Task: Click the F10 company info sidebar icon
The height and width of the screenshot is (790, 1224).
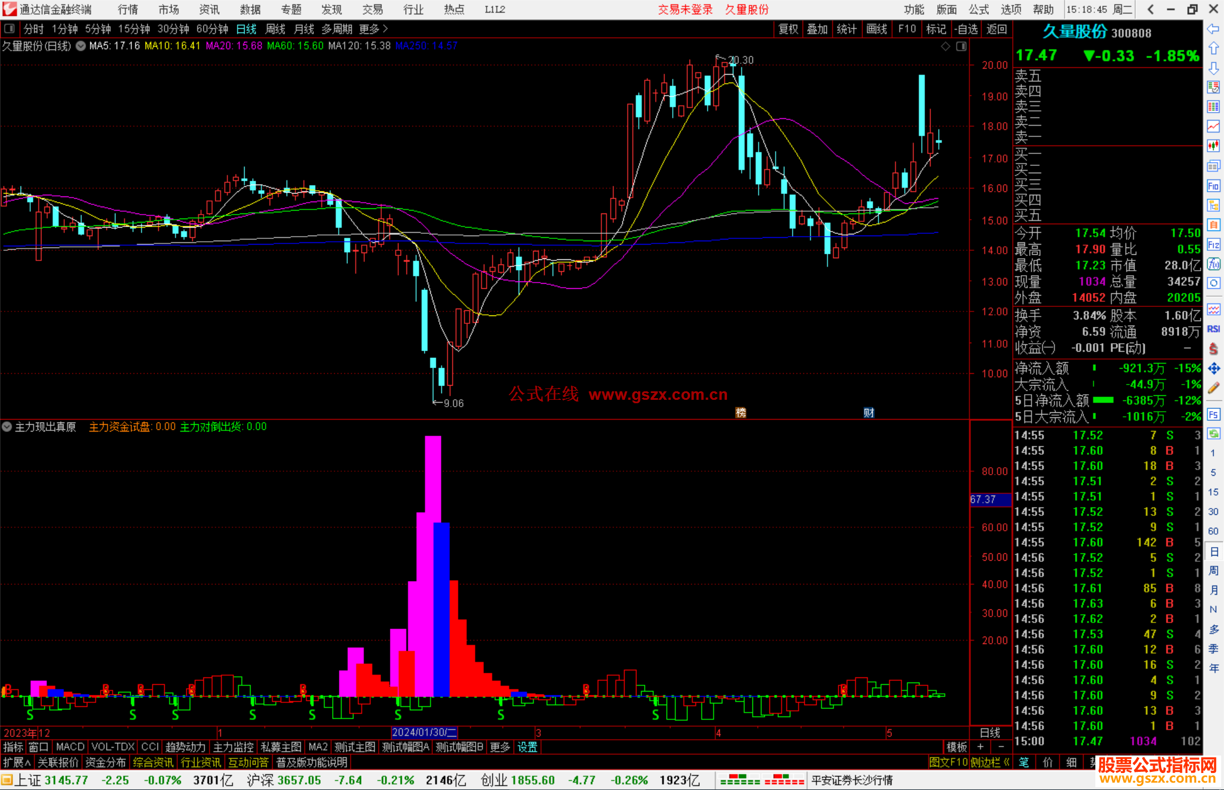Action: (1213, 186)
